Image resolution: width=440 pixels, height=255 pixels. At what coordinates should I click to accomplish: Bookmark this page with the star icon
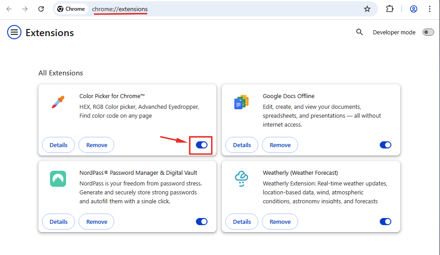367,9
